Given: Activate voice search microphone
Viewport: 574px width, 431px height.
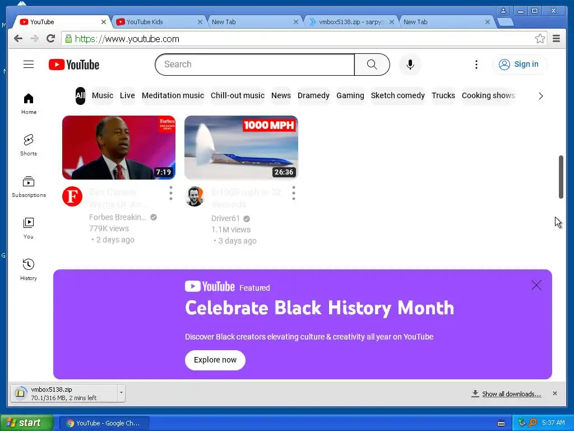Looking at the screenshot, I should pyautogui.click(x=410, y=65).
